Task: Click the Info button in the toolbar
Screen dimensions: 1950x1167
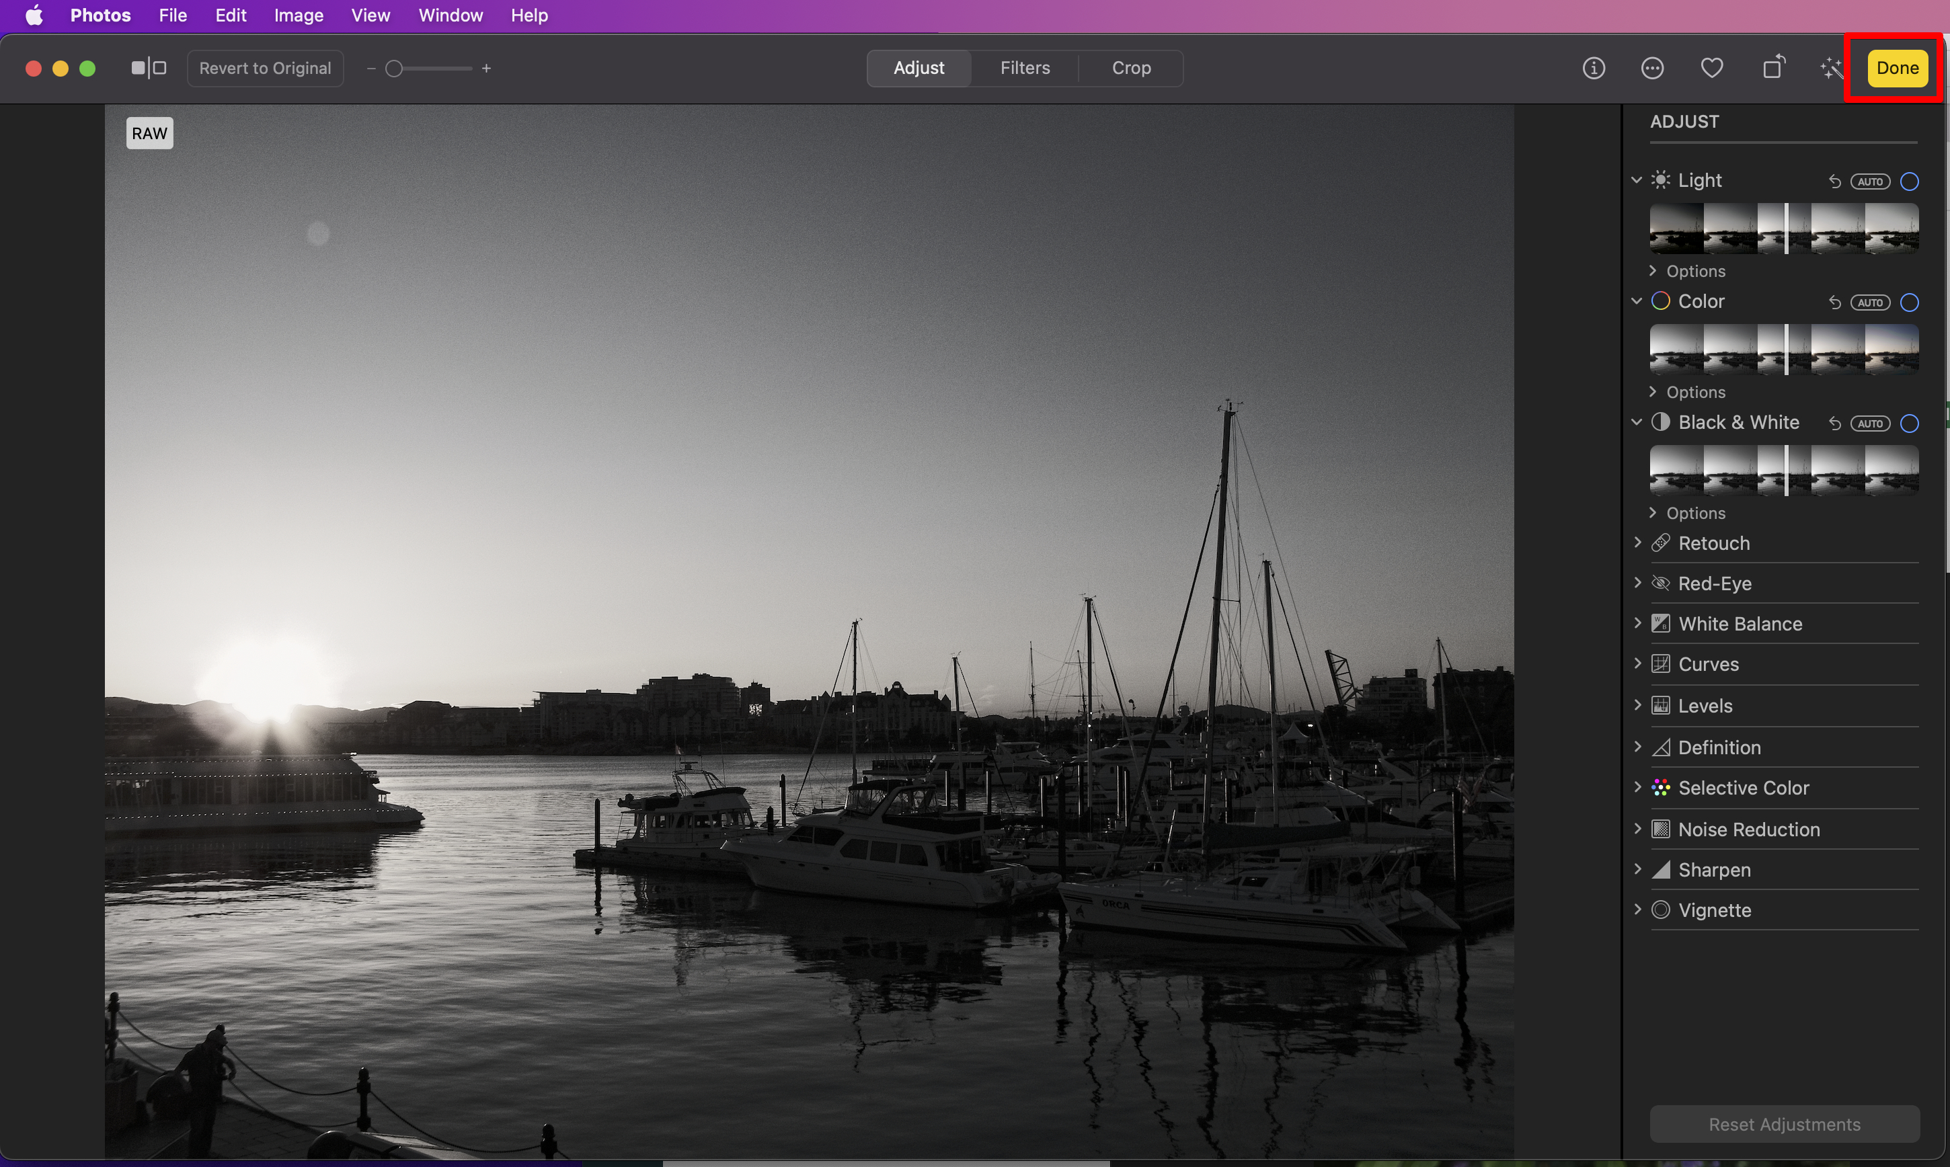Action: click(x=1594, y=69)
